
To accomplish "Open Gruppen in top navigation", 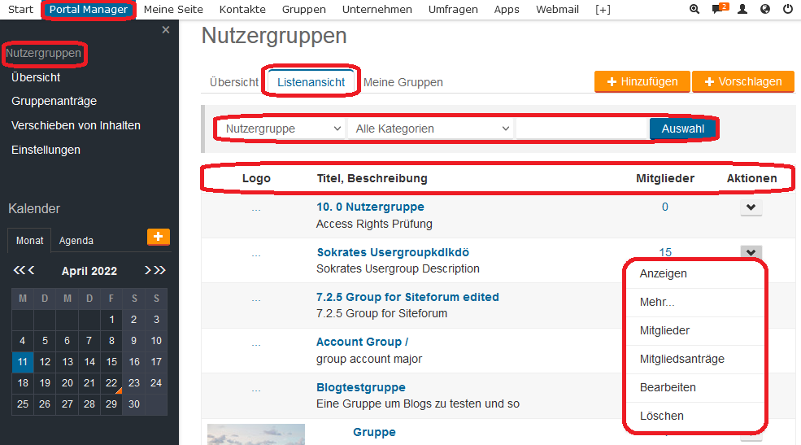I will (x=304, y=9).
